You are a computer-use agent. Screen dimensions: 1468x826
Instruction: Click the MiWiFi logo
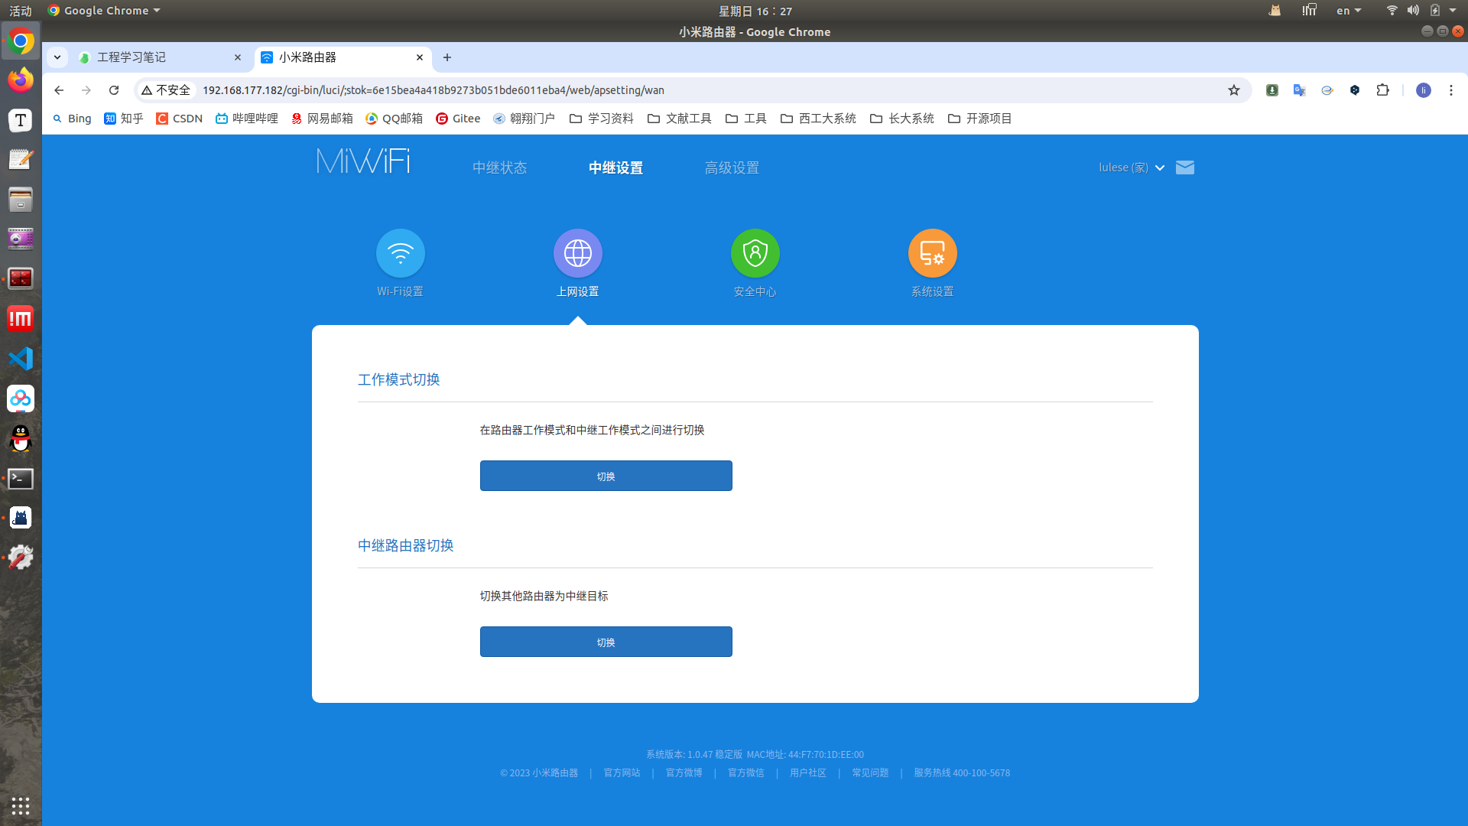(363, 162)
